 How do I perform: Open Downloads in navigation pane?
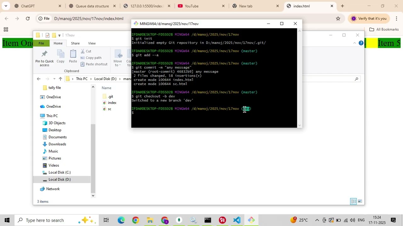click(57, 144)
